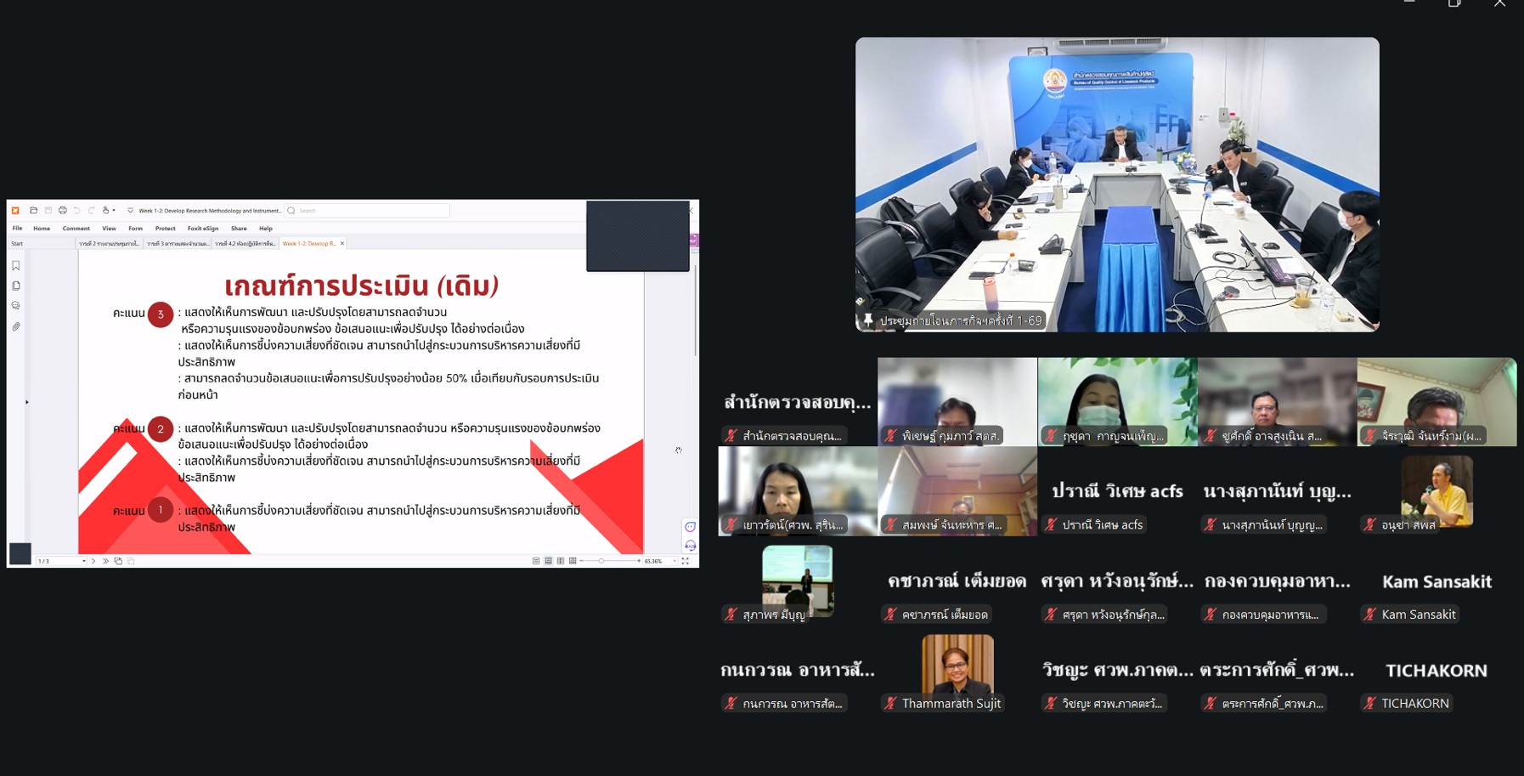Toggle continuous page view mode
This screenshot has height=776, width=1524.
(548, 561)
